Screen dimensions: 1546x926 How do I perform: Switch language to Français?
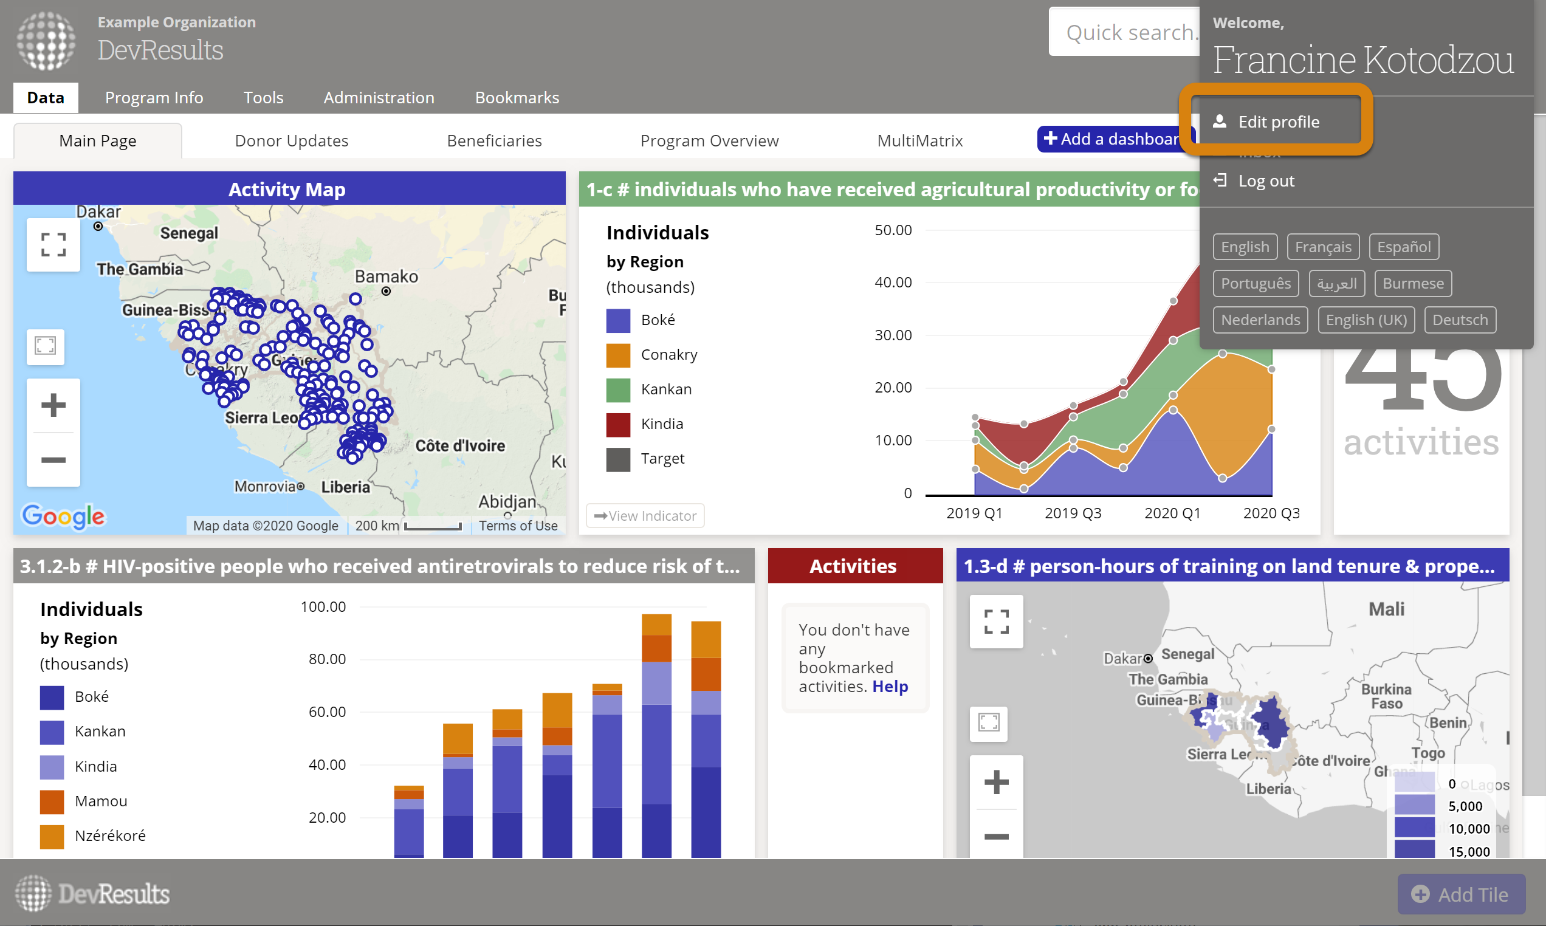pyautogui.click(x=1322, y=247)
